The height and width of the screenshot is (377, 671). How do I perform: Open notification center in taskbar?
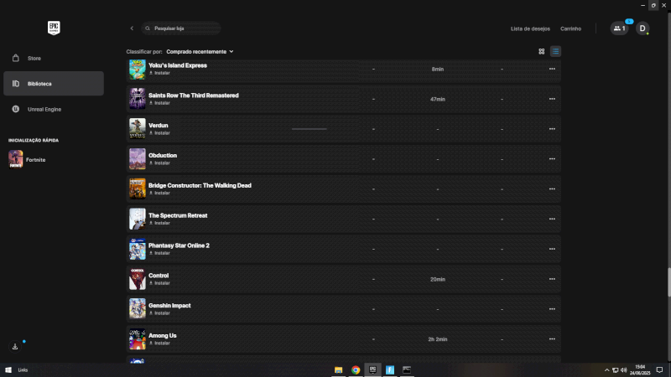[x=659, y=369]
